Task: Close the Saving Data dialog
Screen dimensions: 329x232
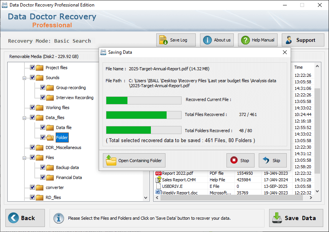Action: point(285,52)
